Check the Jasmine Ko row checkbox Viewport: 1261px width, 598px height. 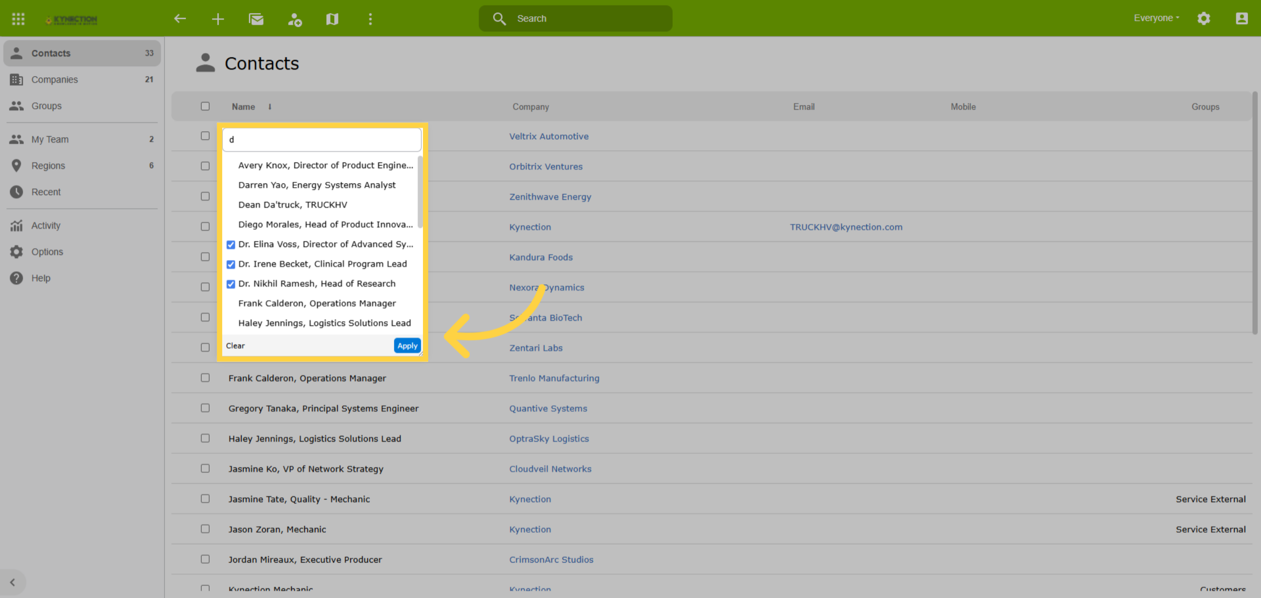(x=205, y=468)
